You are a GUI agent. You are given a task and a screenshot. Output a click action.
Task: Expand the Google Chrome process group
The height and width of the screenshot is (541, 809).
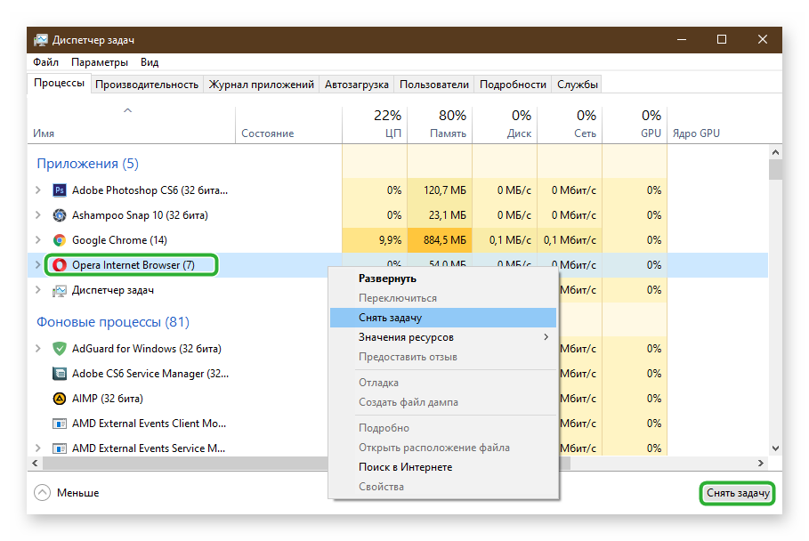pos(37,240)
